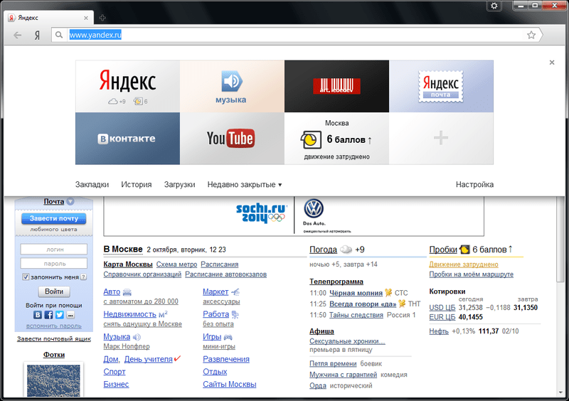This screenshot has height=401, width=569.
Task: Close the Яндекс tab
Action: (86, 18)
